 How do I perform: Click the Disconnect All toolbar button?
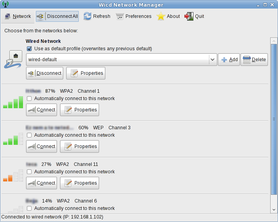[x=57, y=16]
